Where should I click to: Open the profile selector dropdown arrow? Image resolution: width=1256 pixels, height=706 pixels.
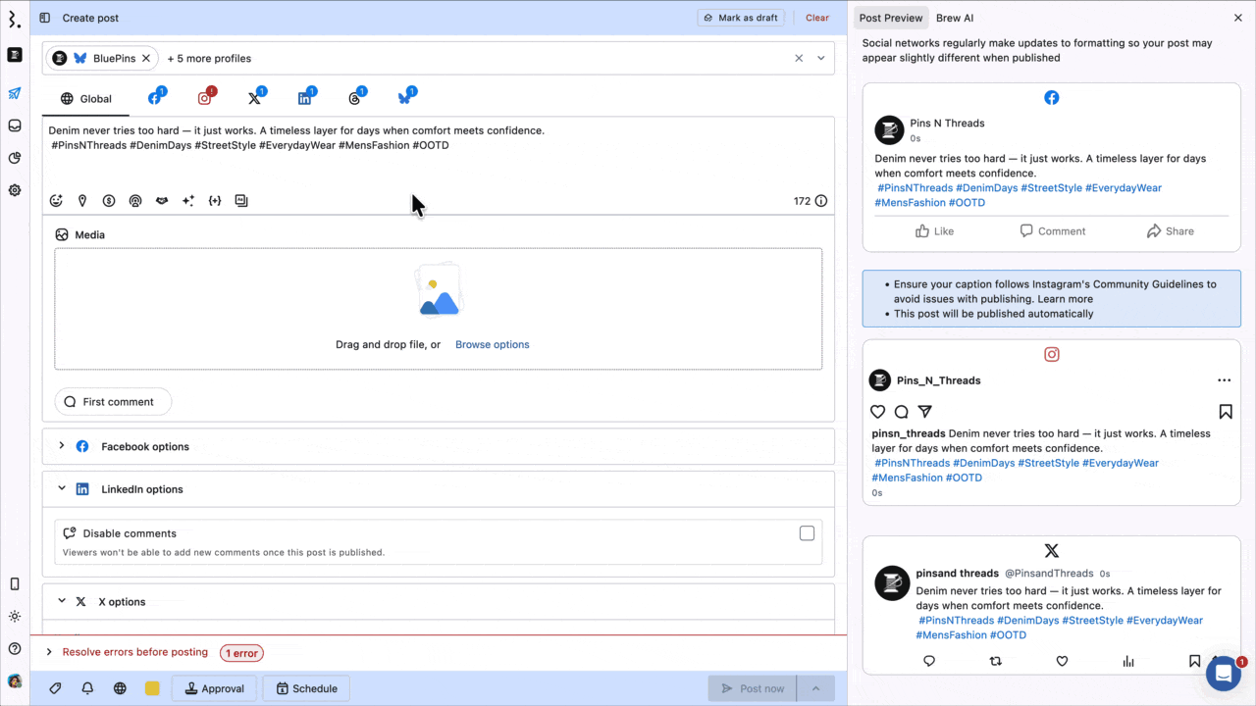click(x=821, y=59)
